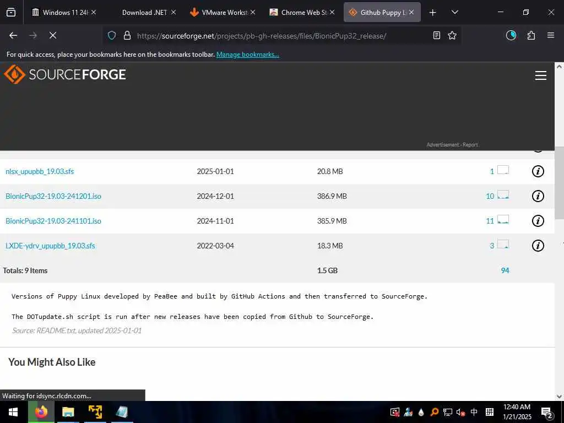Select the 2022-03-04 date cell
564x423 pixels.
tap(215, 246)
